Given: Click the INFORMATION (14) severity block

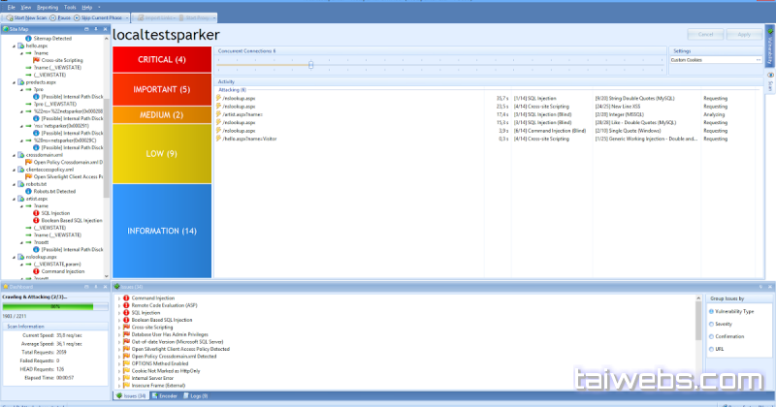Looking at the screenshot, I should (x=161, y=231).
